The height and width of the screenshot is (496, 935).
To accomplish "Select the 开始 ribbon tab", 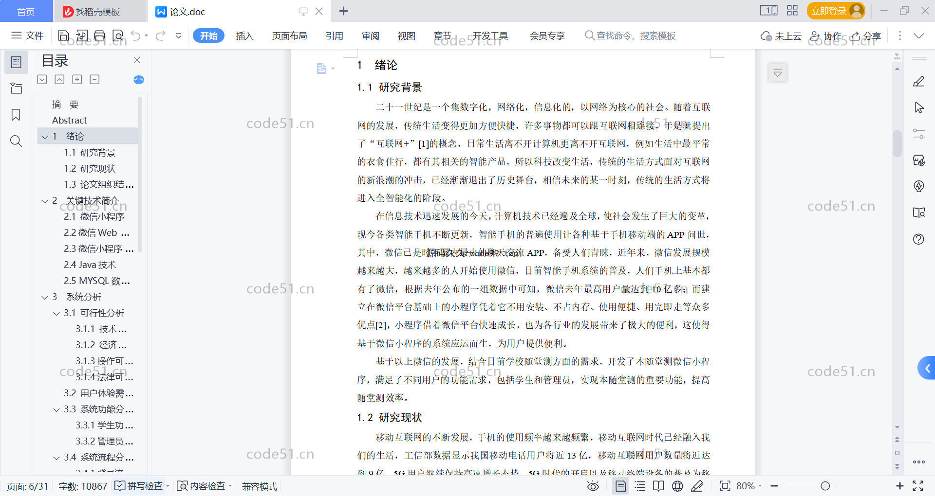I will pyautogui.click(x=208, y=35).
